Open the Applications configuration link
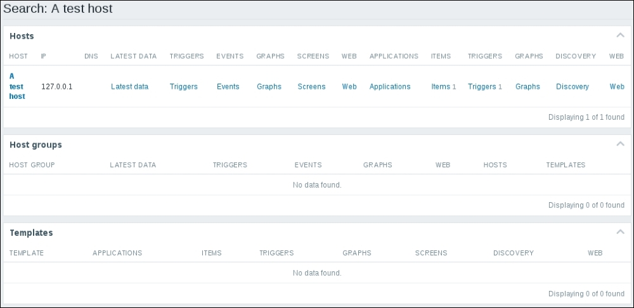This screenshot has height=308, width=634. pyautogui.click(x=389, y=87)
